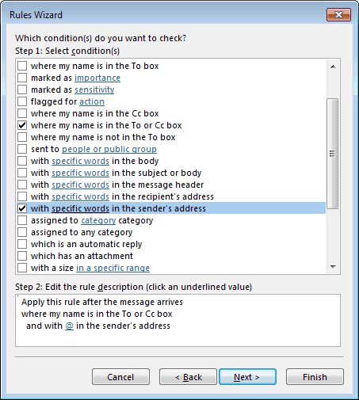
Task: Tick 'which is an automatic reply' checkbox
Action: (22, 244)
